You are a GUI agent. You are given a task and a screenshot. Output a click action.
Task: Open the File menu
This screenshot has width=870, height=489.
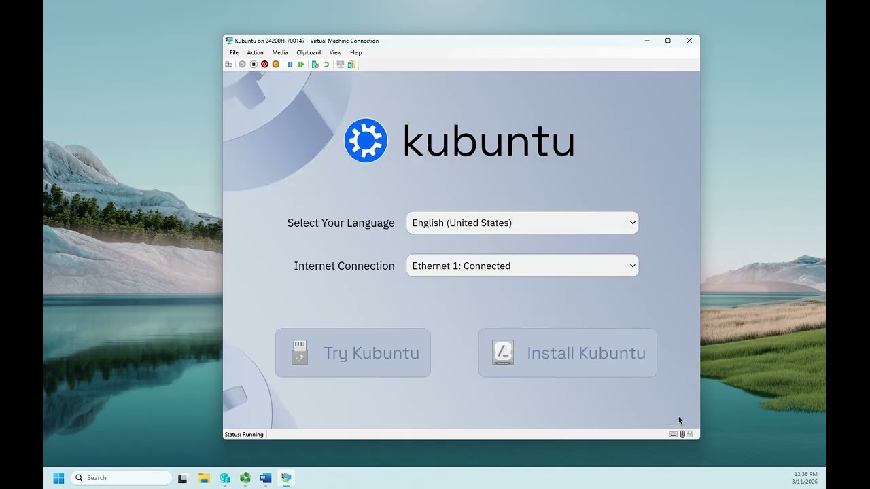pyautogui.click(x=234, y=52)
